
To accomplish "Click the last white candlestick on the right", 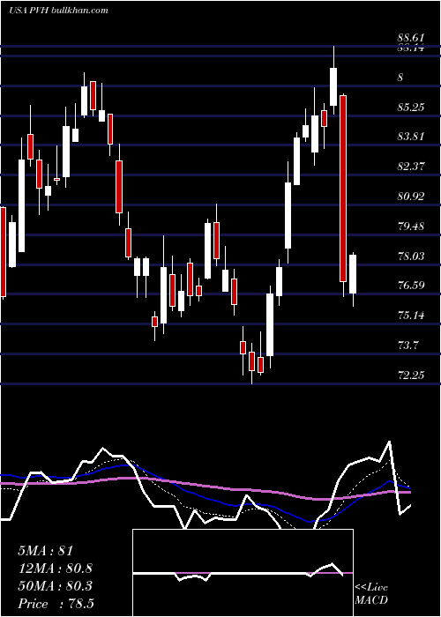I will coord(353,274).
